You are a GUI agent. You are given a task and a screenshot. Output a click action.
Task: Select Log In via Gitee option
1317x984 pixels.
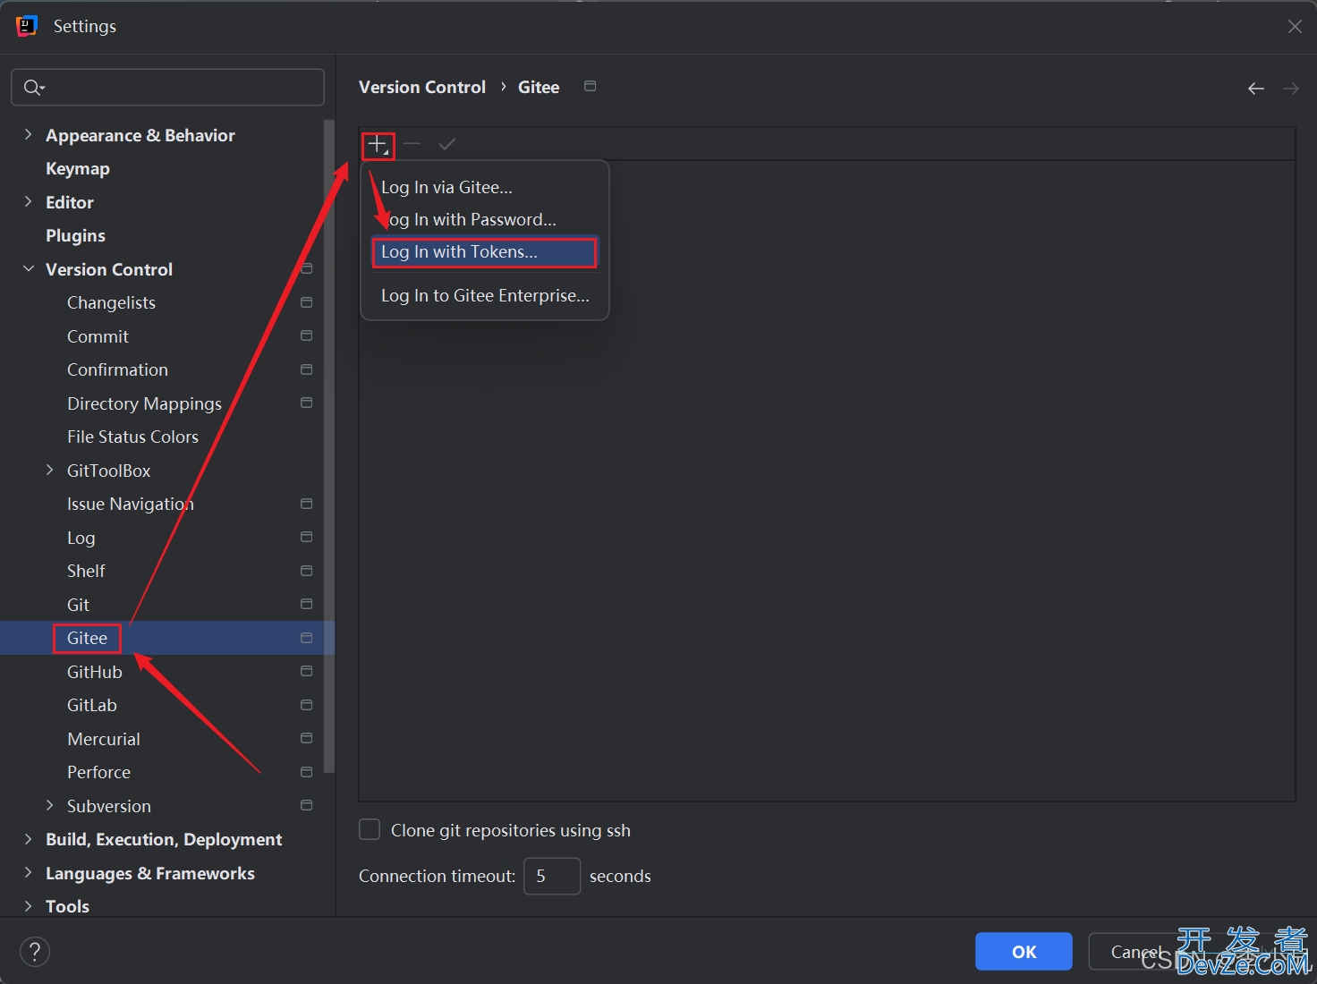(x=446, y=188)
